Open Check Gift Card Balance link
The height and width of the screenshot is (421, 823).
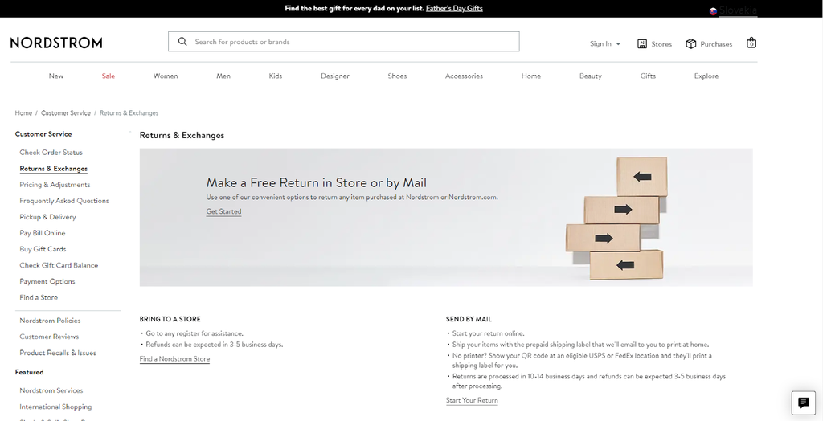click(x=59, y=265)
